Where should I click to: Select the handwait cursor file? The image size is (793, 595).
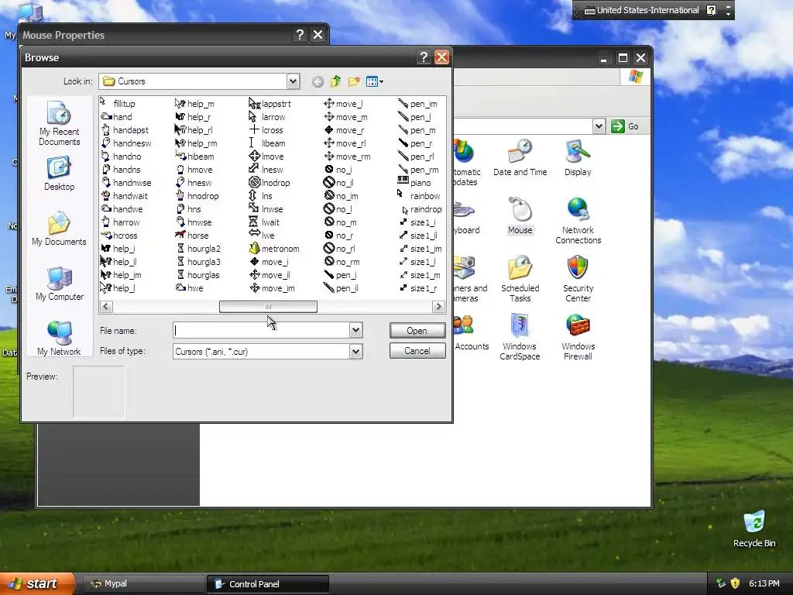[125, 196]
